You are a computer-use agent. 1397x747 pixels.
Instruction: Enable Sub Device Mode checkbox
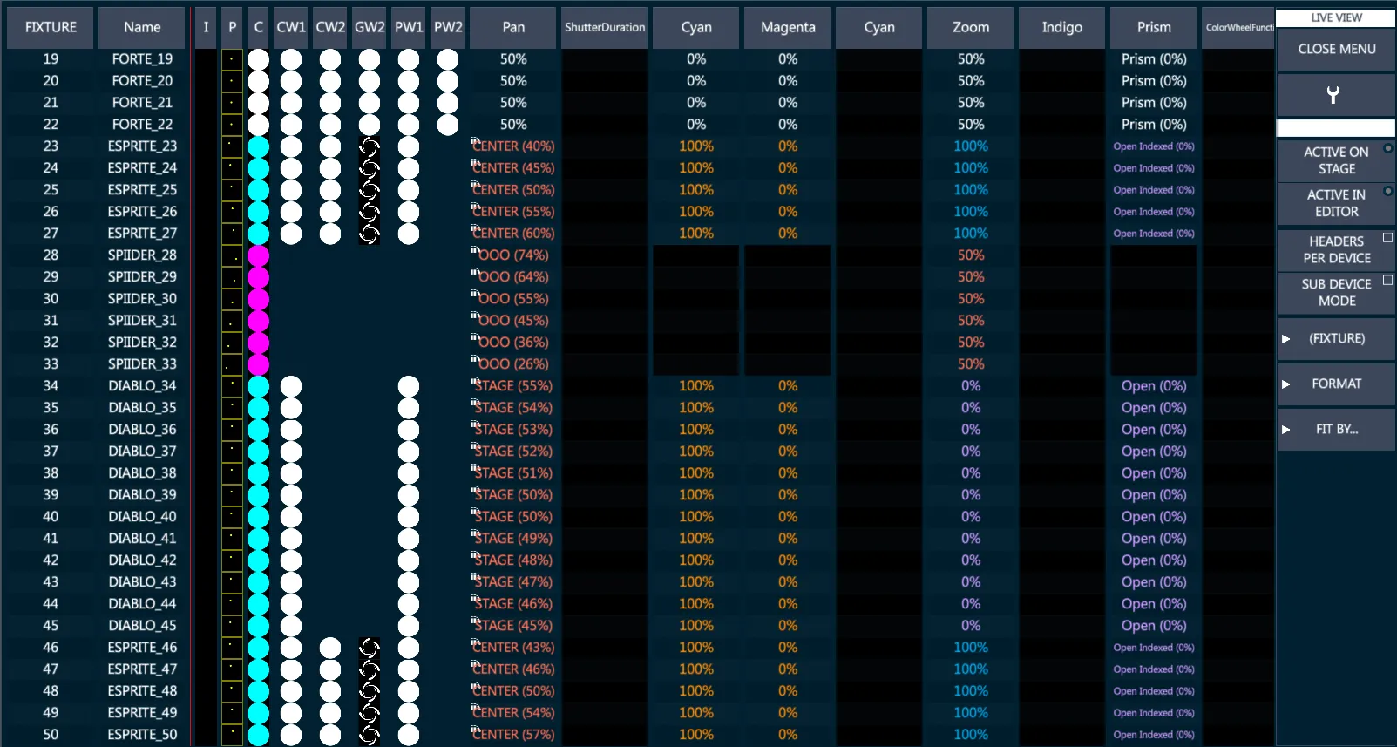point(1387,280)
